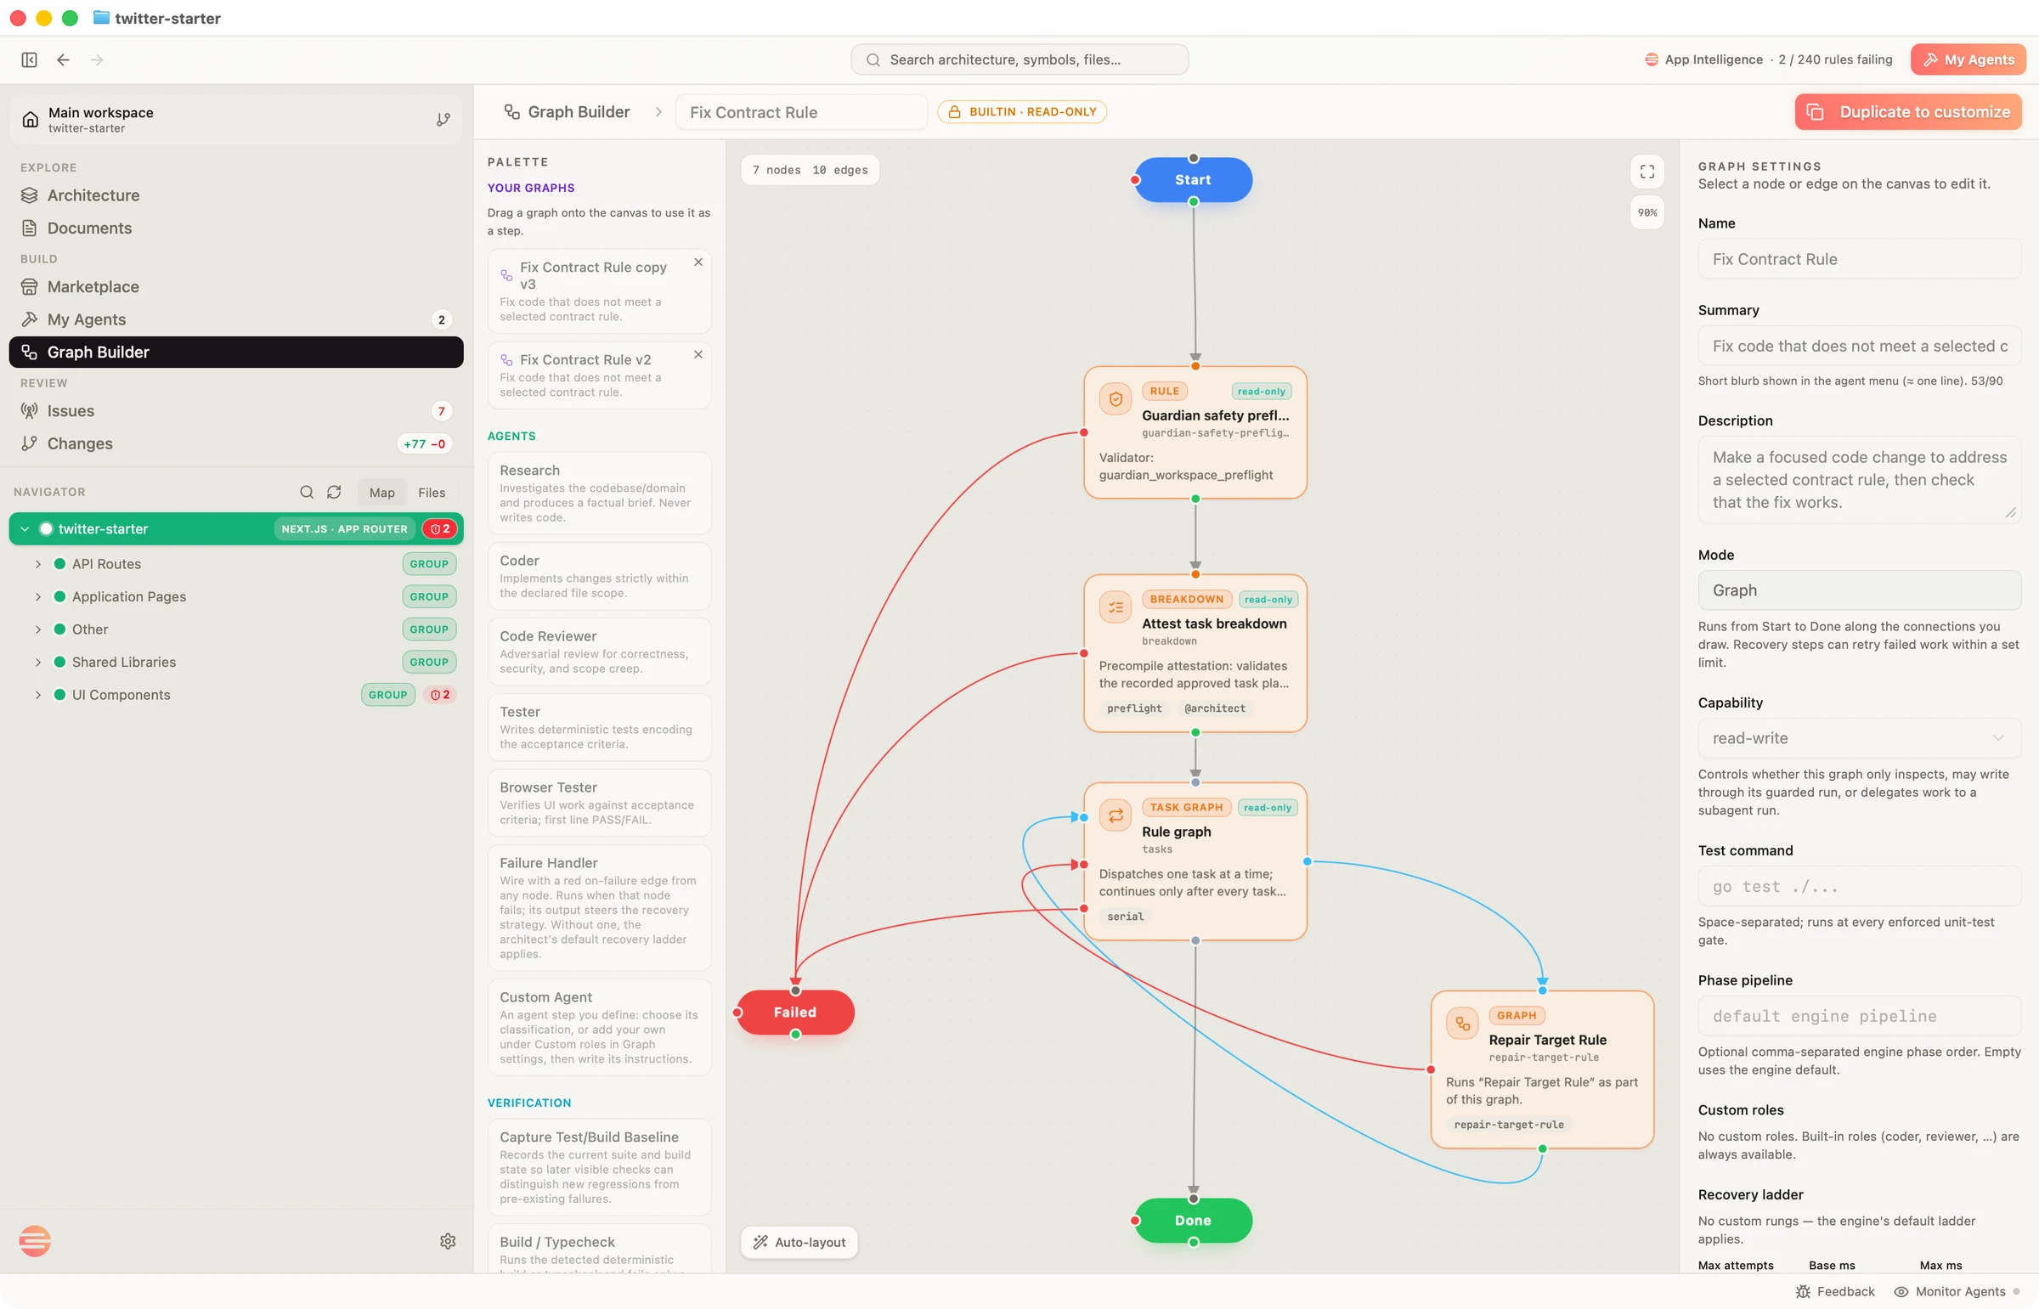Remove Fix Contract Rule copy v3 graph

[x=698, y=262]
